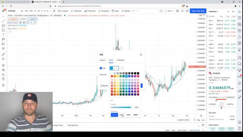Open more time intervals dropdown arrow

(50, 11)
